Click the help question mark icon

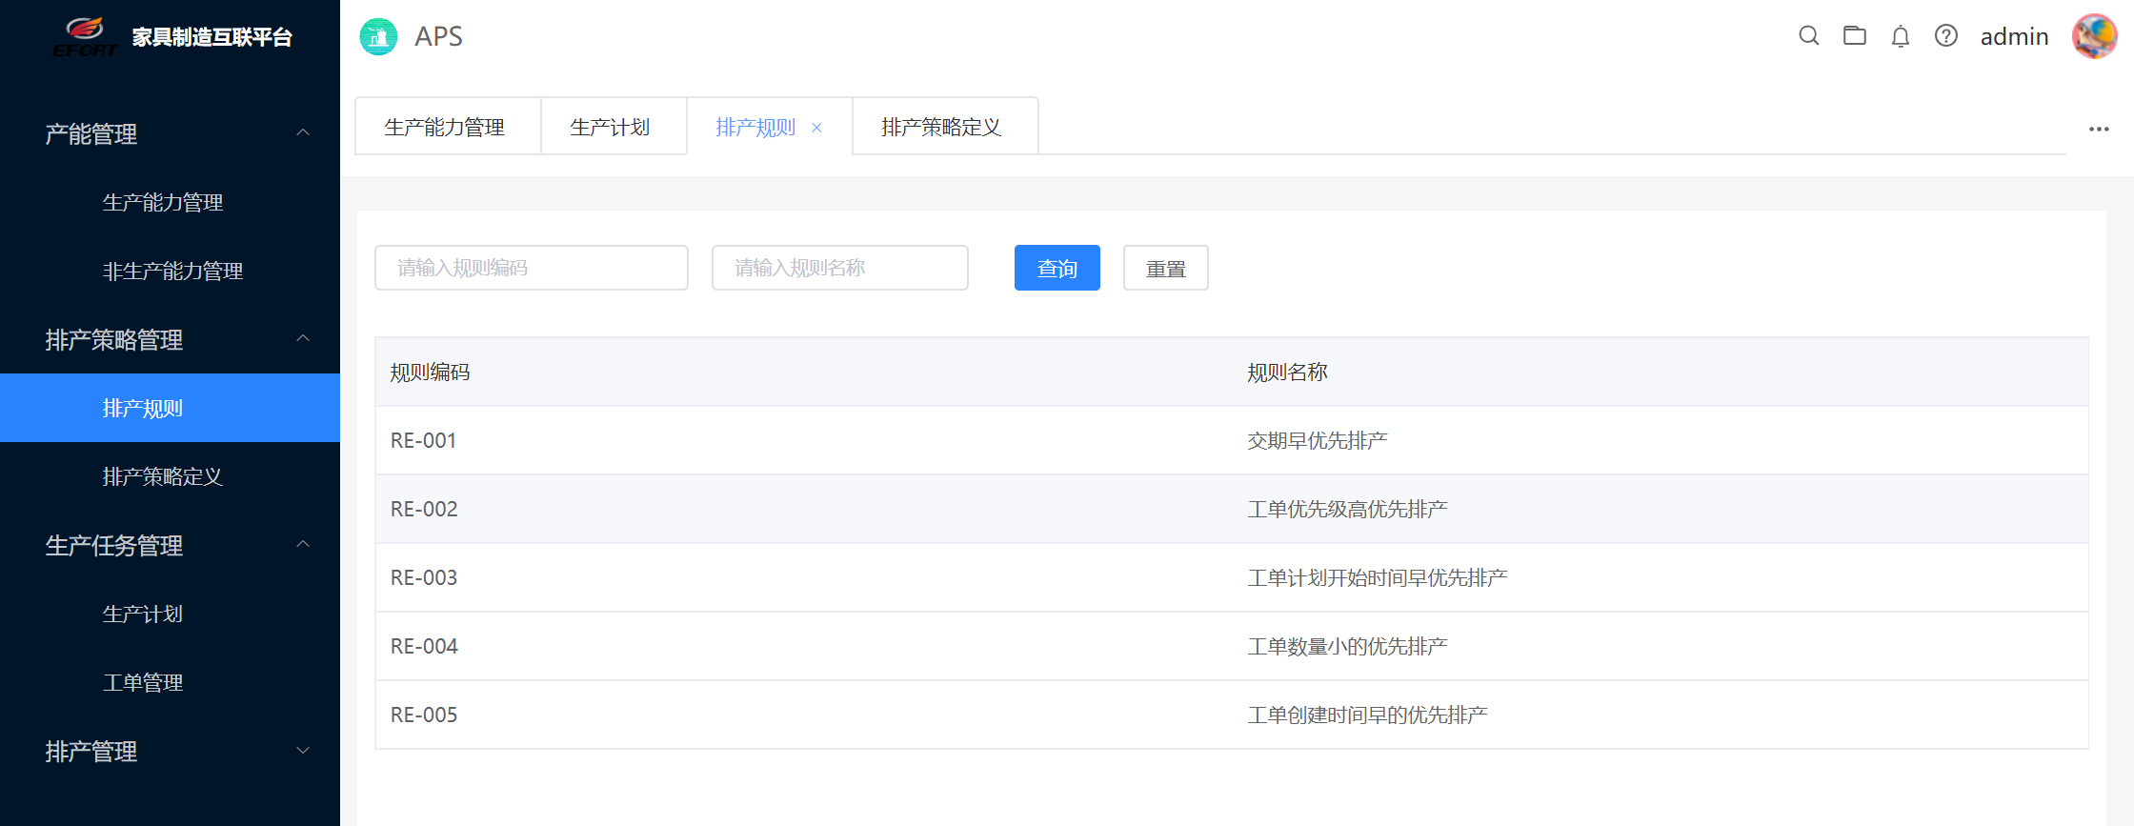click(1945, 36)
